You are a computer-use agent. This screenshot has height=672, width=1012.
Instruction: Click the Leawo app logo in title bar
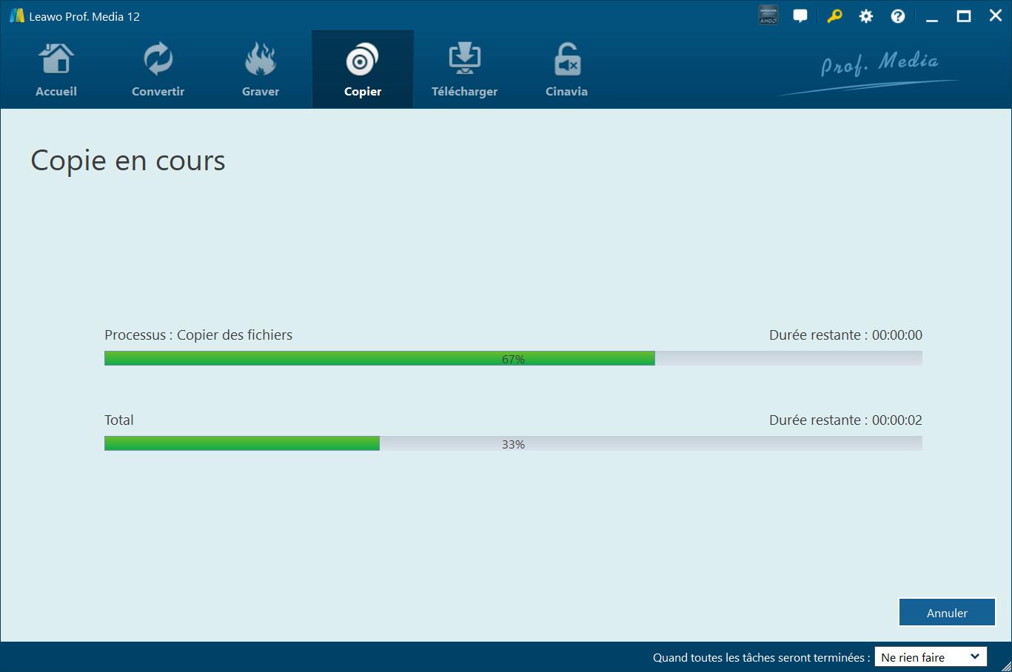[16, 16]
